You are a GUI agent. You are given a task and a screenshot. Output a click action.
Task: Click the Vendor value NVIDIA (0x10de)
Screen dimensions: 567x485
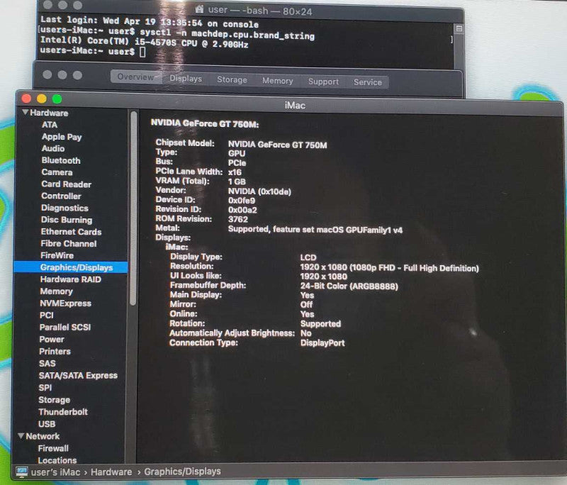click(259, 191)
